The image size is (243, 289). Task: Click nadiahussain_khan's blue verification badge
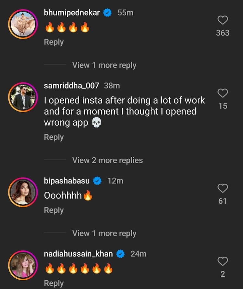coord(121,254)
